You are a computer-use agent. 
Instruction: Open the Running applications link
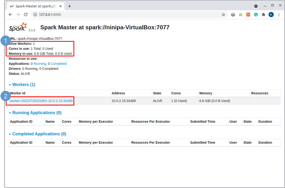[40, 64]
